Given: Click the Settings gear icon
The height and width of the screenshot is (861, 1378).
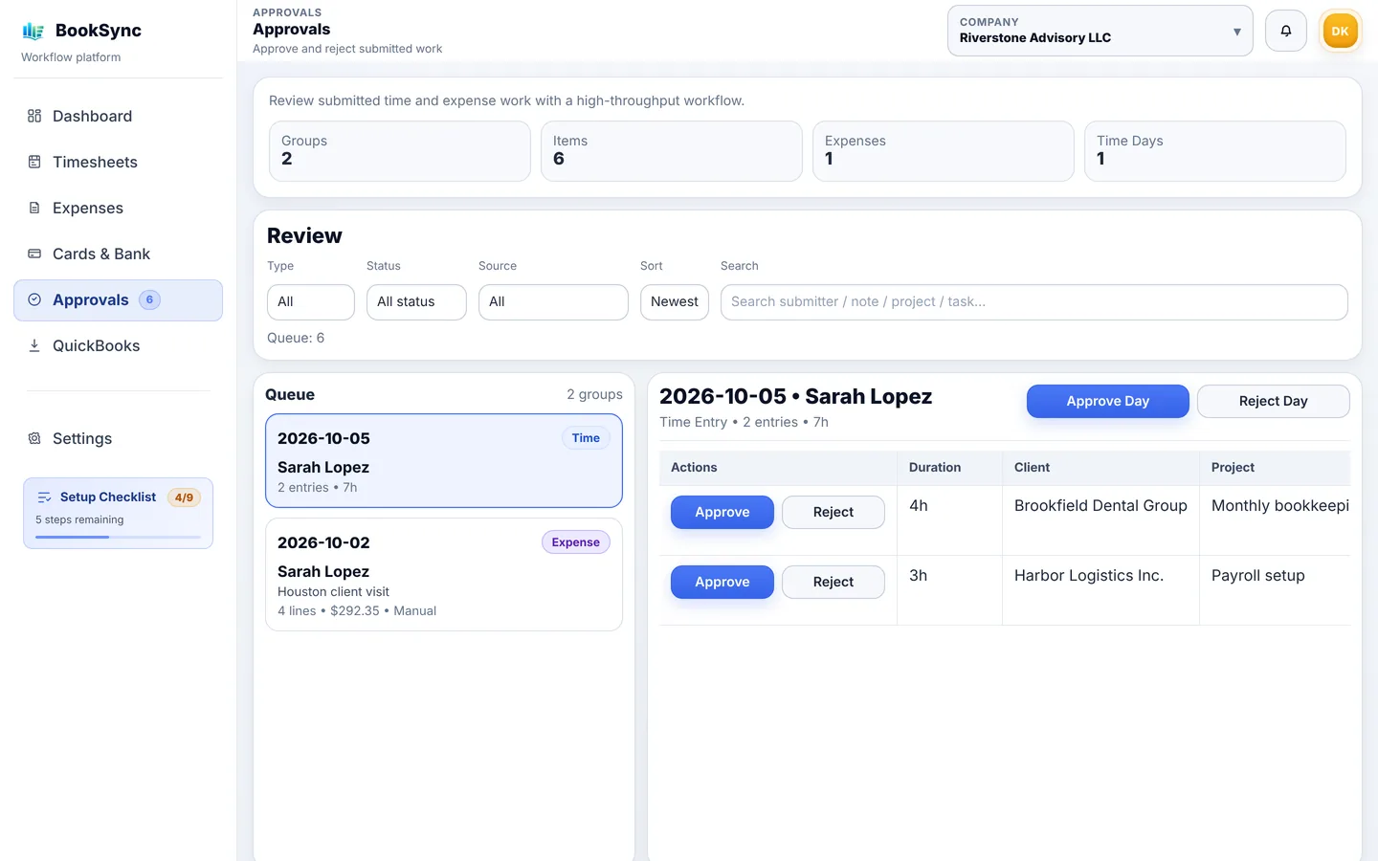Looking at the screenshot, I should [34, 438].
